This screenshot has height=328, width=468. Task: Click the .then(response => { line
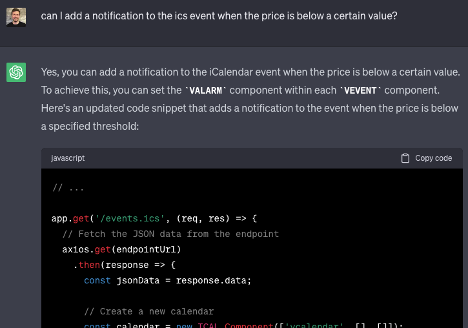pyautogui.click(x=124, y=265)
